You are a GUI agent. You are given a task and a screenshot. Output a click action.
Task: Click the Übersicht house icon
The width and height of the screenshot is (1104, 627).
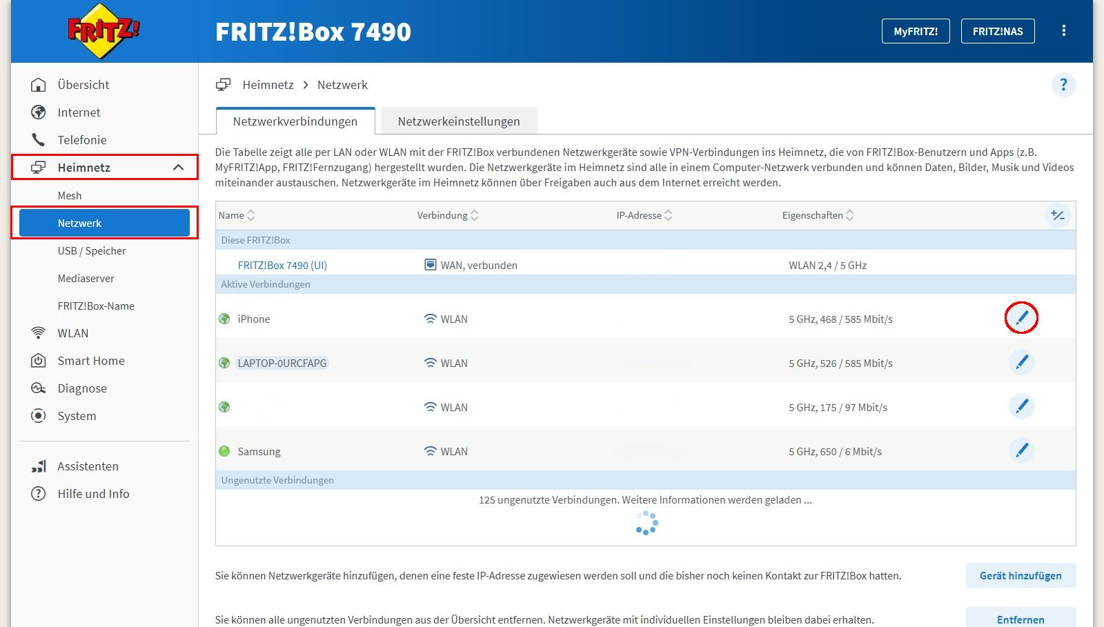39,85
